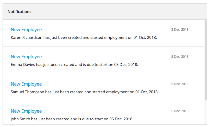This screenshot has width=209, height=127.
Task: Open New Employee link for Samuel Thompson
Action: pyautogui.click(x=26, y=84)
